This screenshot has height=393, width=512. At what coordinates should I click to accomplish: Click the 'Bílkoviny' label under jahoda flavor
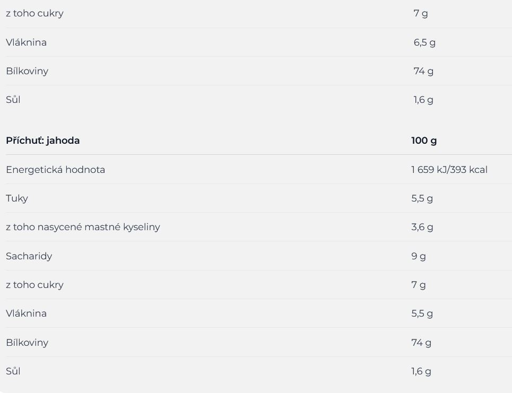pyautogui.click(x=27, y=343)
